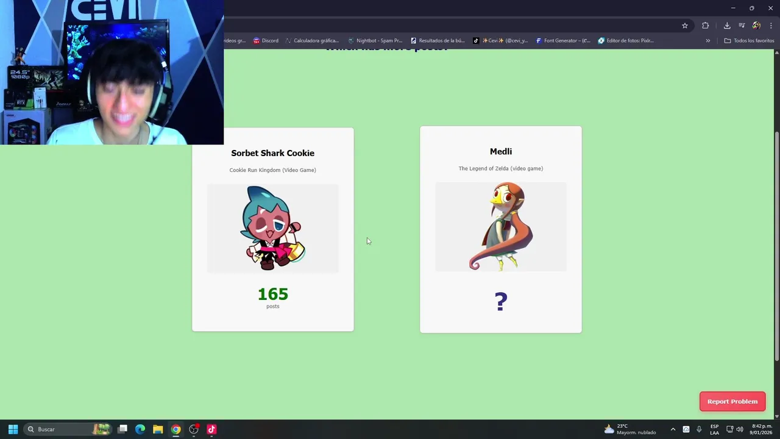Switch the ESP LAA input language
This screenshot has width=780, height=439.
714,429
